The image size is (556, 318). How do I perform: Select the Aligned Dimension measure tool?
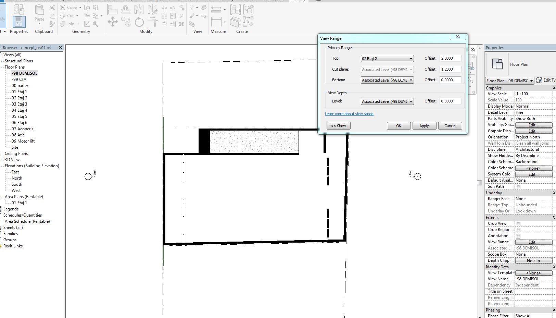[x=216, y=22]
